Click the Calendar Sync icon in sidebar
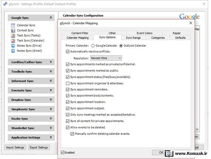The width and height of the screenshot is (211, 159). pos(13,25)
